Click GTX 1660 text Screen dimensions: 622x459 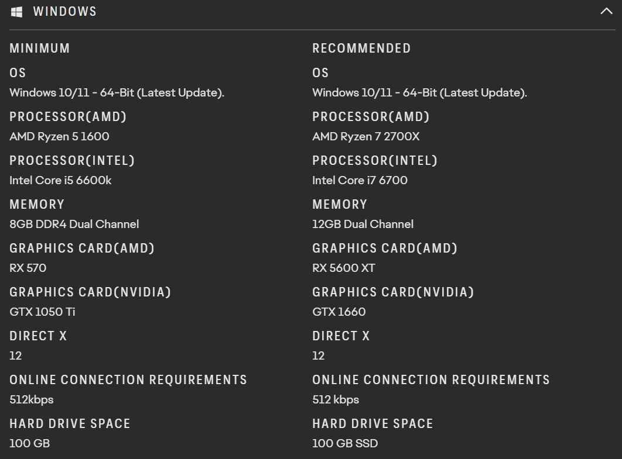pyautogui.click(x=339, y=312)
